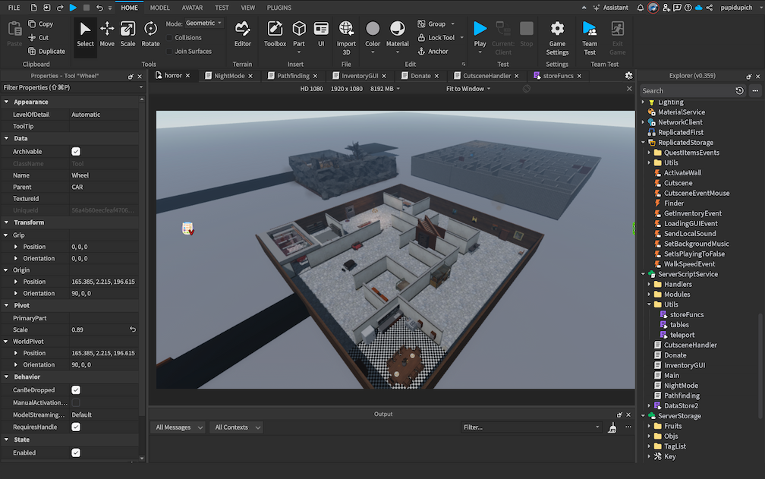The width and height of the screenshot is (765, 479).
Task: Switch to the PLUGINS tab
Action: (x=279, y=8)
